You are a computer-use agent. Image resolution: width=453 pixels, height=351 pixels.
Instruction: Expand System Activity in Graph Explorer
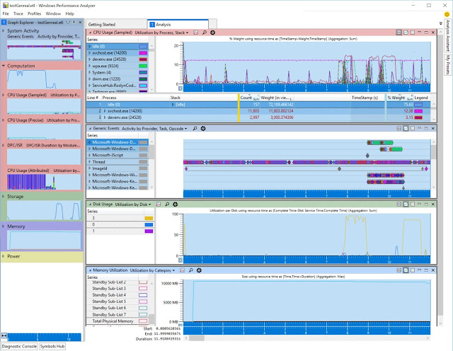coord(3,30)
